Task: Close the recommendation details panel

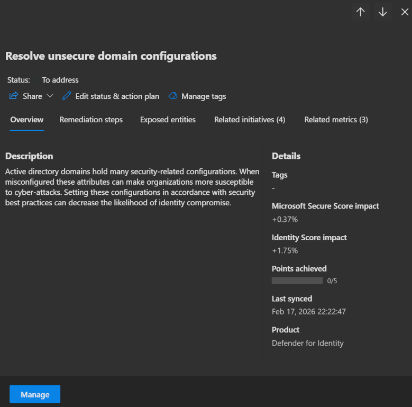Action: tap(405, 12)
